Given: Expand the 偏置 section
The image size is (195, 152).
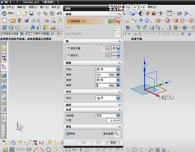Looking at the screenshot, I should pos(120,105).
